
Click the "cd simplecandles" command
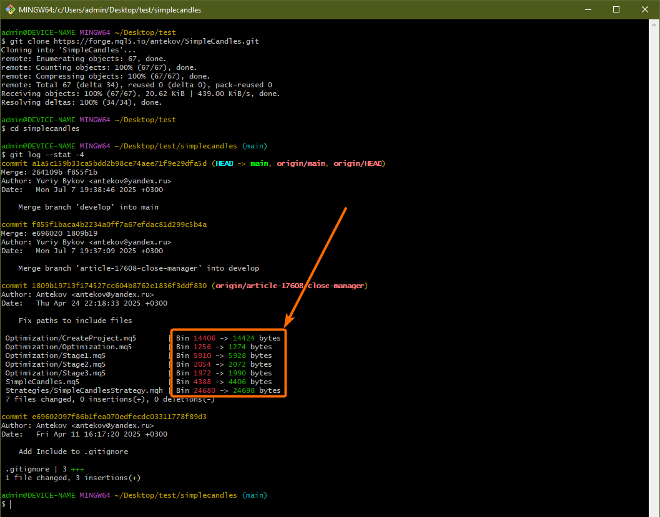(44, 128)
